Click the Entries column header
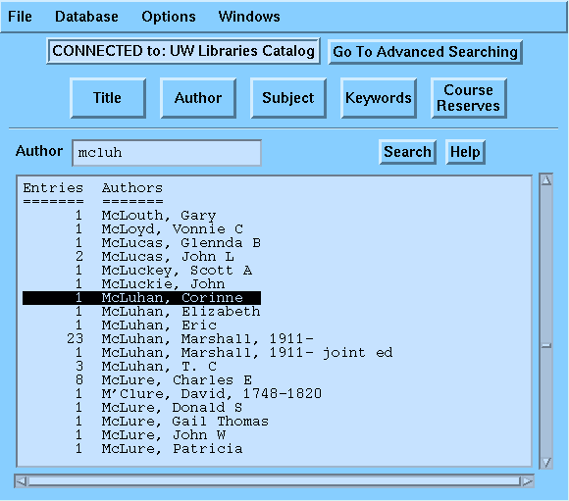 coord(53,188)
